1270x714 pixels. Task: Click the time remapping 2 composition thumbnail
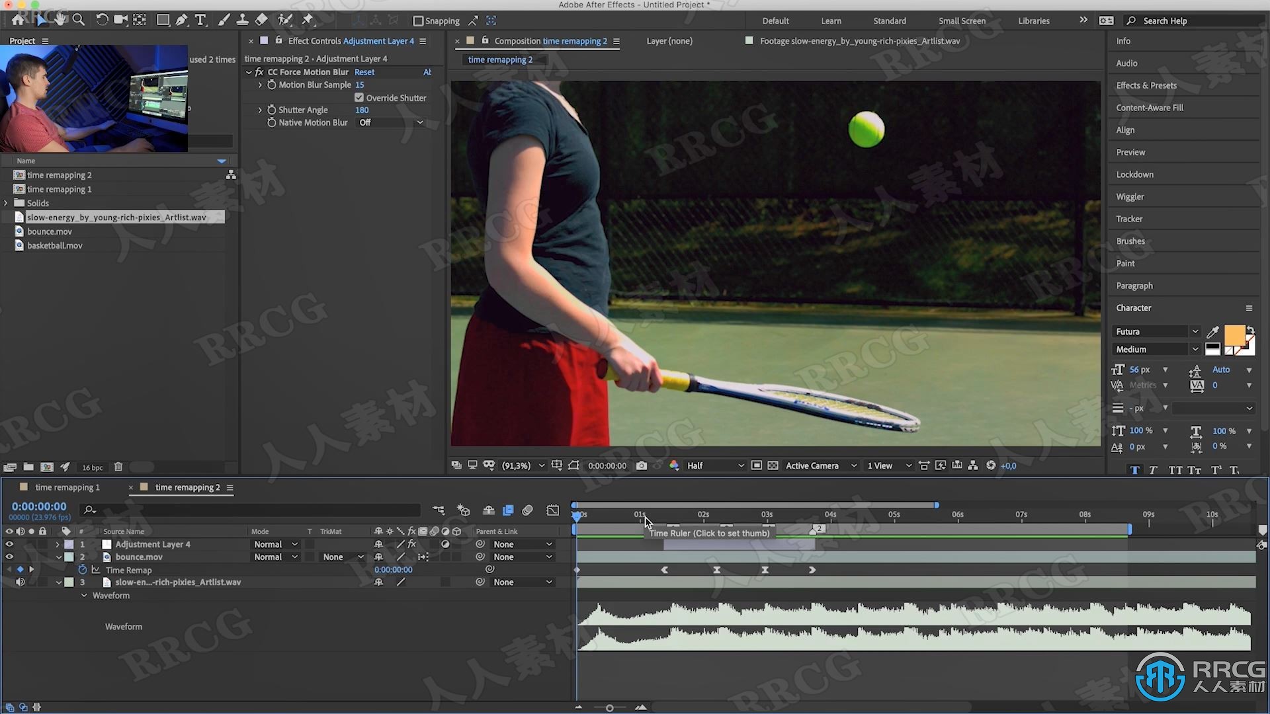(x=20, y=175)
